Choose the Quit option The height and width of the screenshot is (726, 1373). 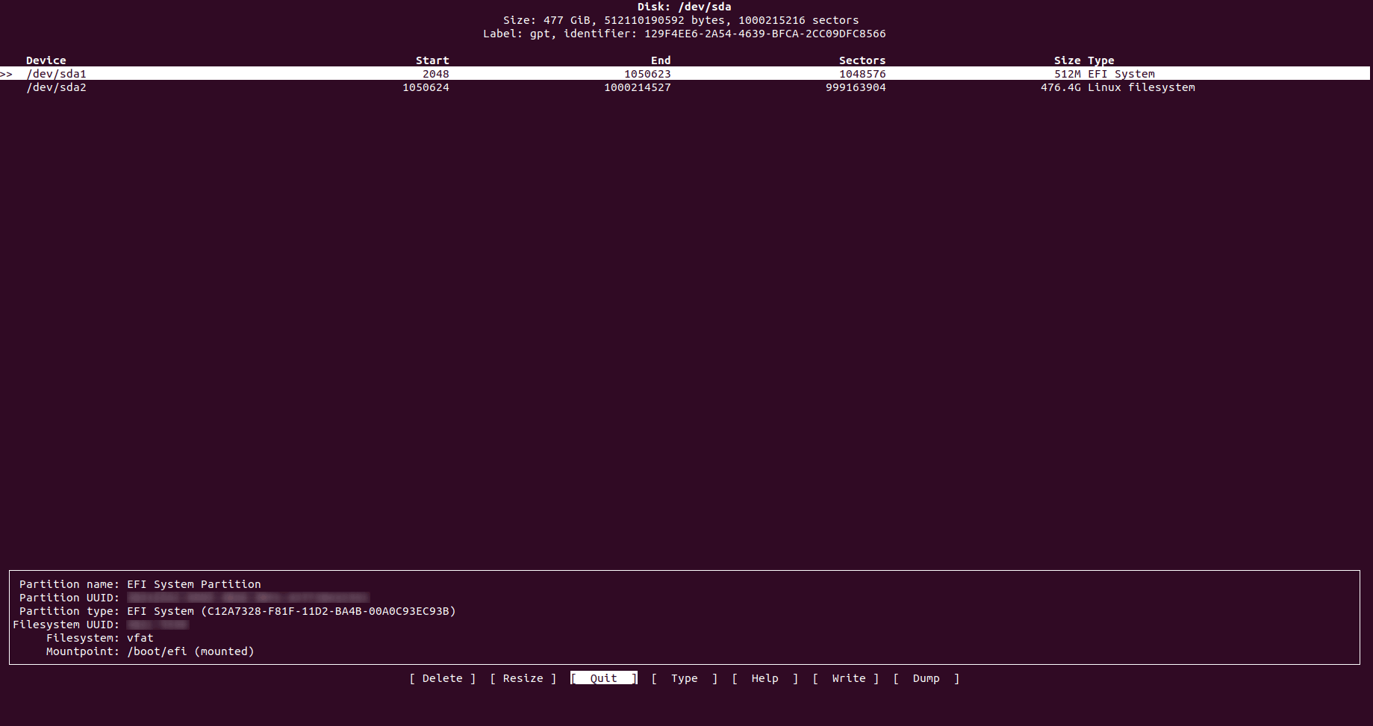tap(603, 678)
